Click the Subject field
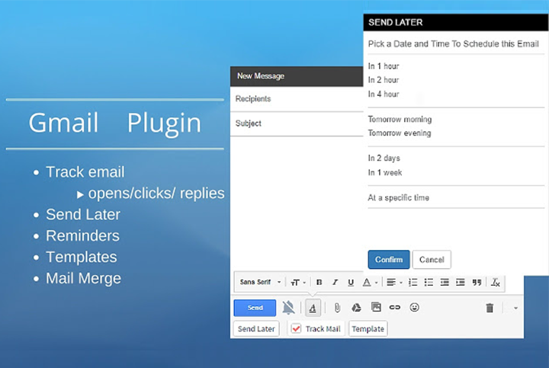 pyautogui.click(x=297, y=123)
